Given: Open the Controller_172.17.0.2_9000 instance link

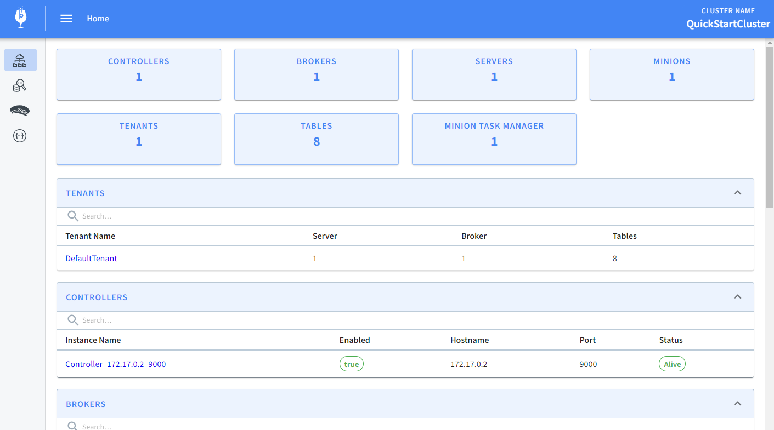Looking at the screenshot, I should (x=115, y=364).
